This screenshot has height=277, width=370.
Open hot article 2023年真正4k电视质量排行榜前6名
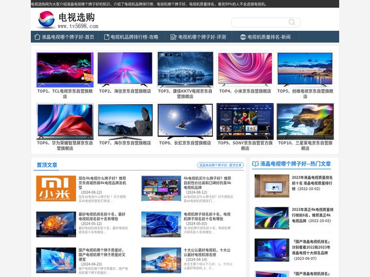tap(312, 215)
